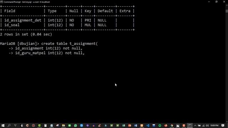
Task: Click the 'Extra' column header text
Action: (125, 11)
